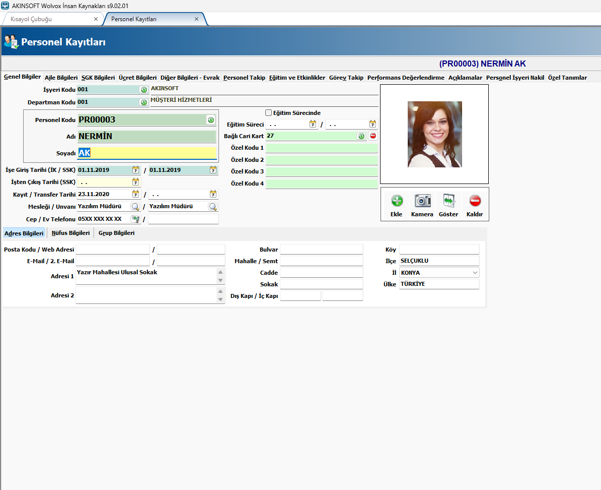Viewport: 601px width, 490px height.
Task: Click the Köy input field
Action: tap(439, 249)
